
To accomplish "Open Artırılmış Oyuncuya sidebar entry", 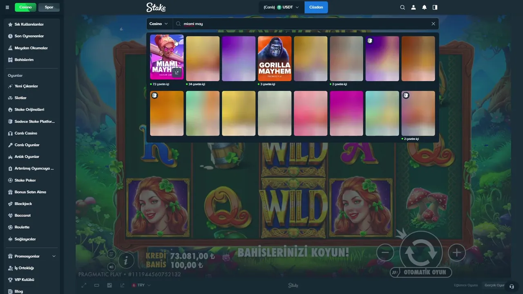I will [x=32, y=168].
